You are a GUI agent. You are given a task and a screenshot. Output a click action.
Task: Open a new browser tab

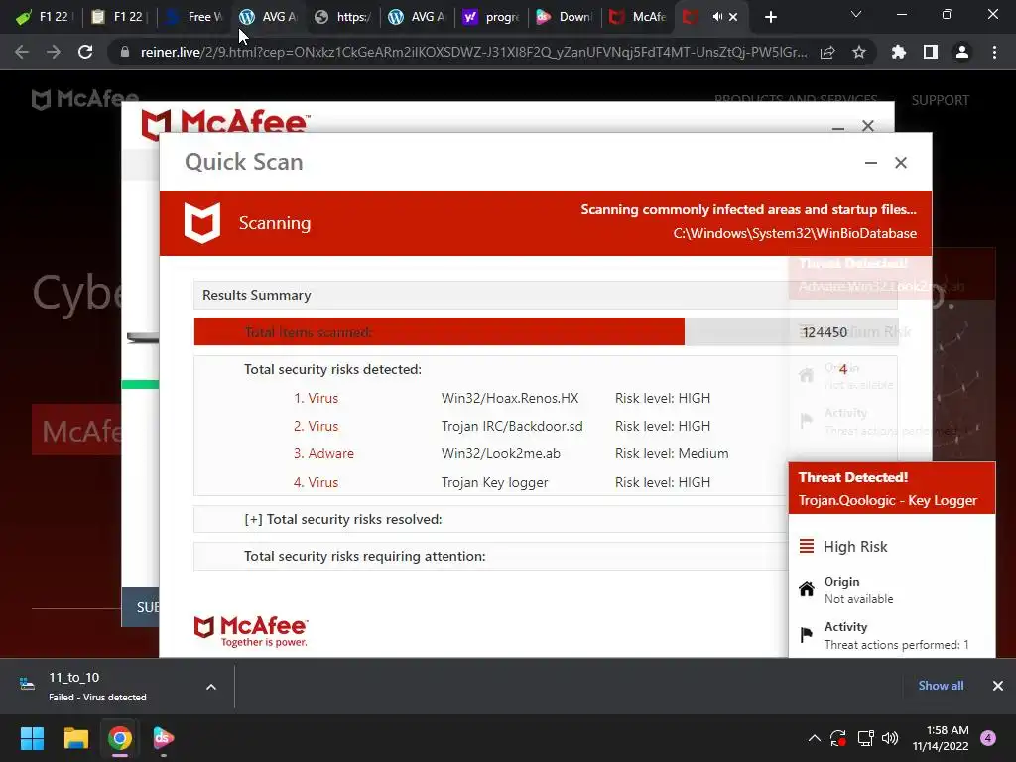770,17
